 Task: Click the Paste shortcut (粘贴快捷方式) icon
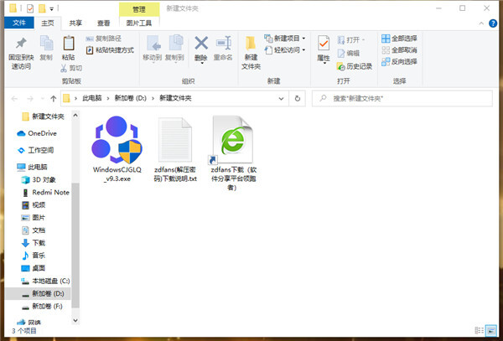click(x=90, y=50)
